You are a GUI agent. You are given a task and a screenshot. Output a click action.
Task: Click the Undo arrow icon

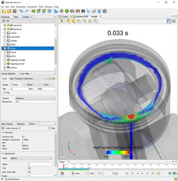(x=21, y=11)
